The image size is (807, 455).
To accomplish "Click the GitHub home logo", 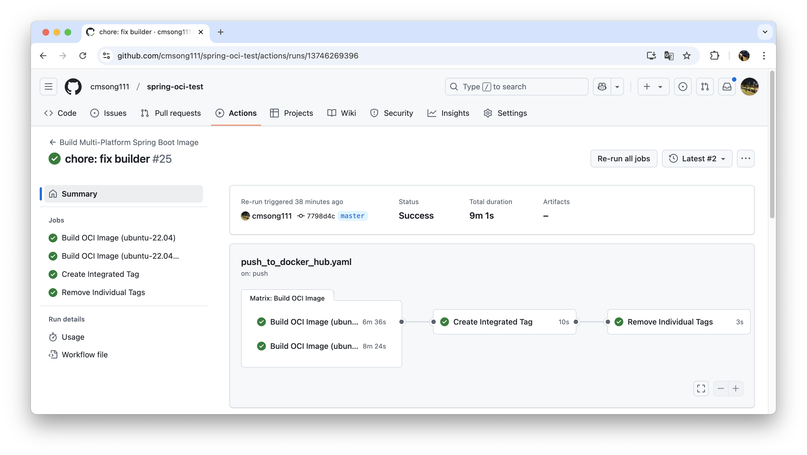I will 73,87.
